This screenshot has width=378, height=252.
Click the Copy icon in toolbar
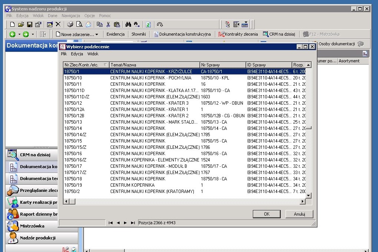[99, 24]
